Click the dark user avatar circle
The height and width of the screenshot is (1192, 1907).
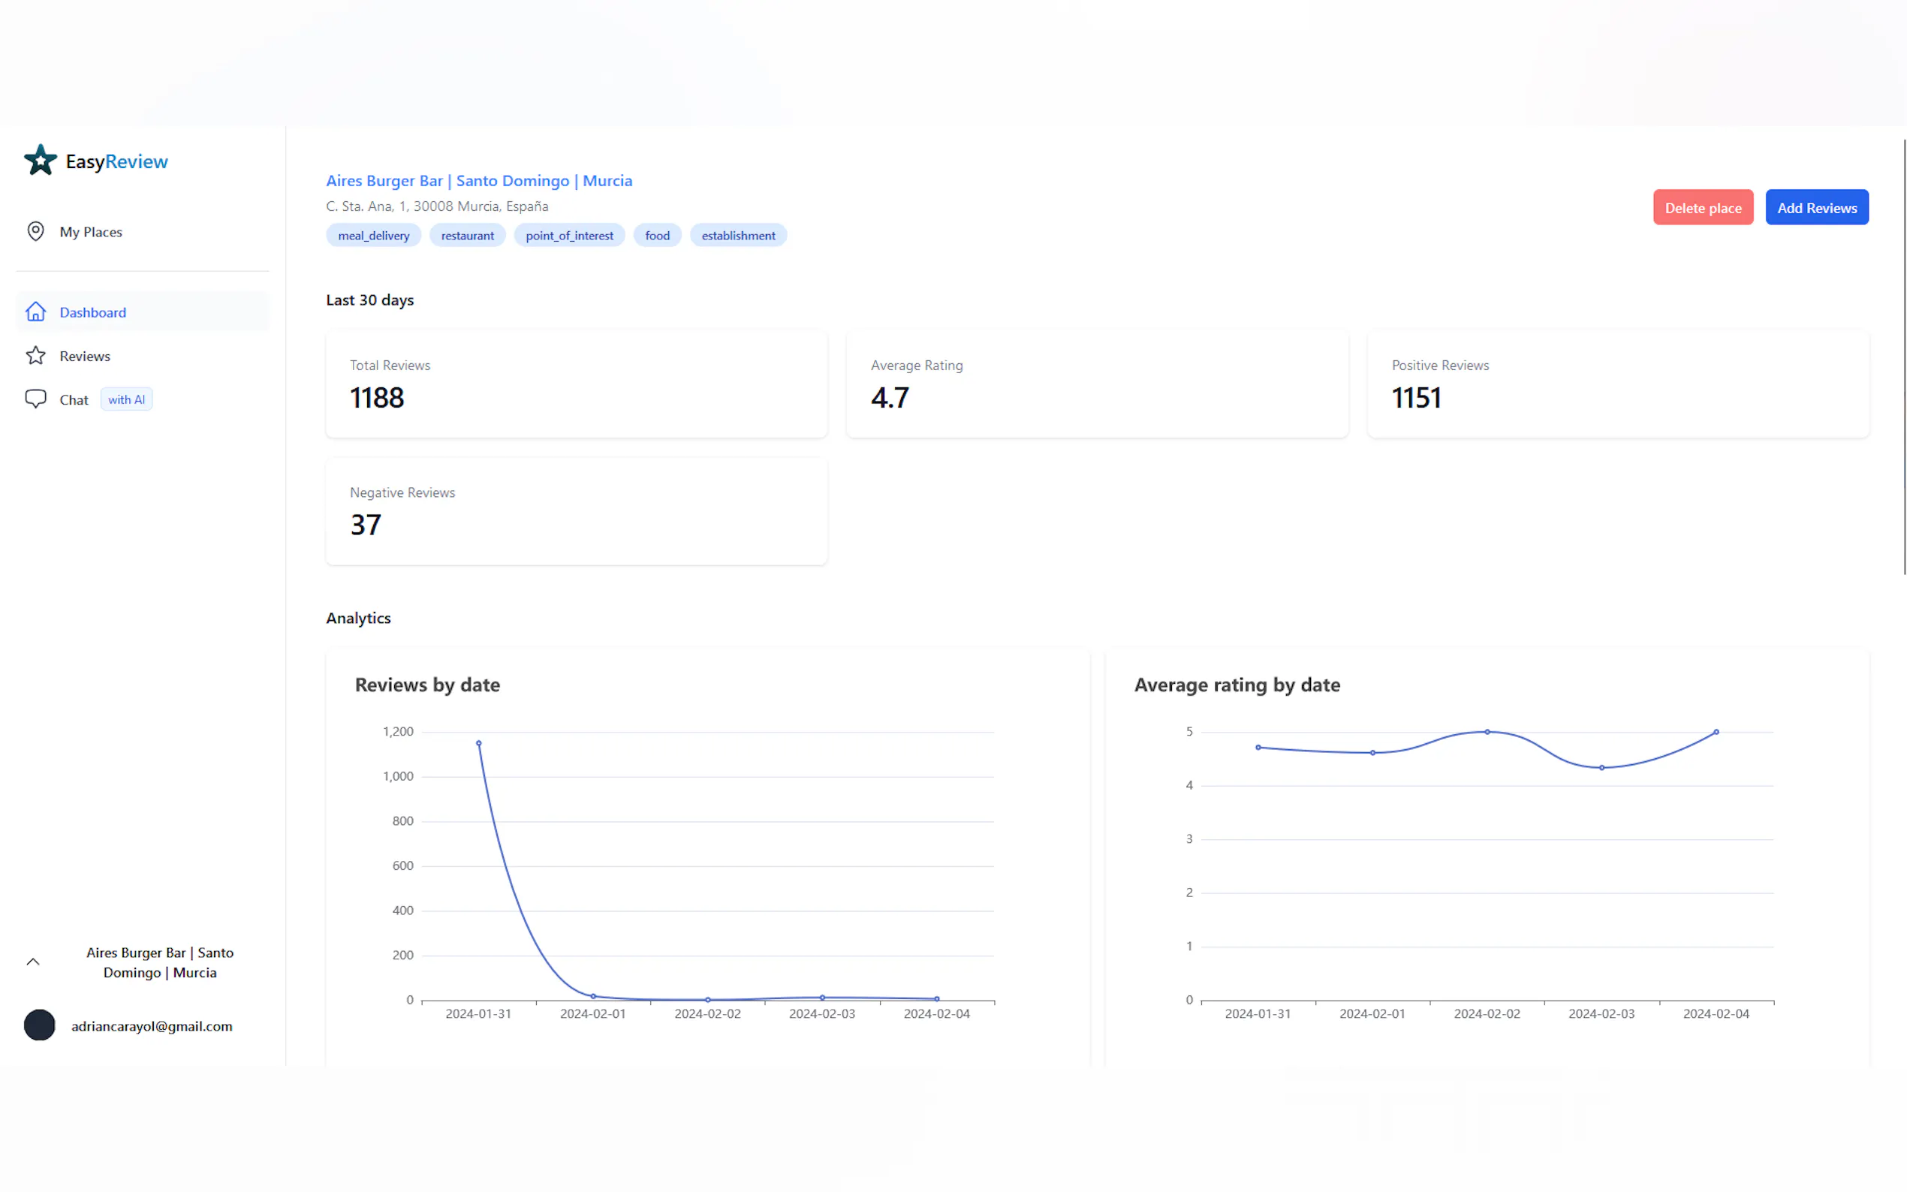click(40, 1025)
